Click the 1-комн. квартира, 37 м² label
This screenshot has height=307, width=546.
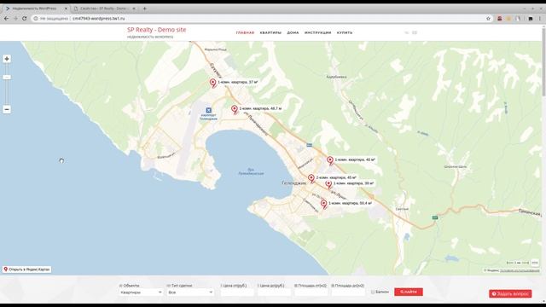pyautogui.click(x=238, y=82)
